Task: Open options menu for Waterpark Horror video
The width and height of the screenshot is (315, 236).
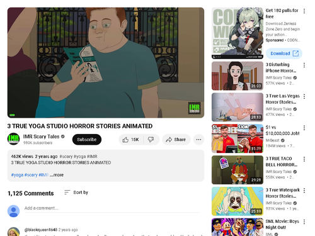Action: pos(304,191)
